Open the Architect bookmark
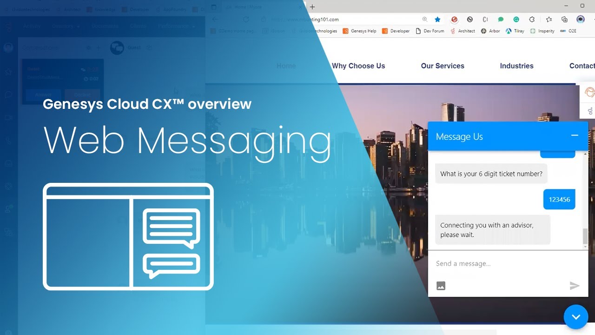The width and height of the screenshot is (595, 335). 463,31
